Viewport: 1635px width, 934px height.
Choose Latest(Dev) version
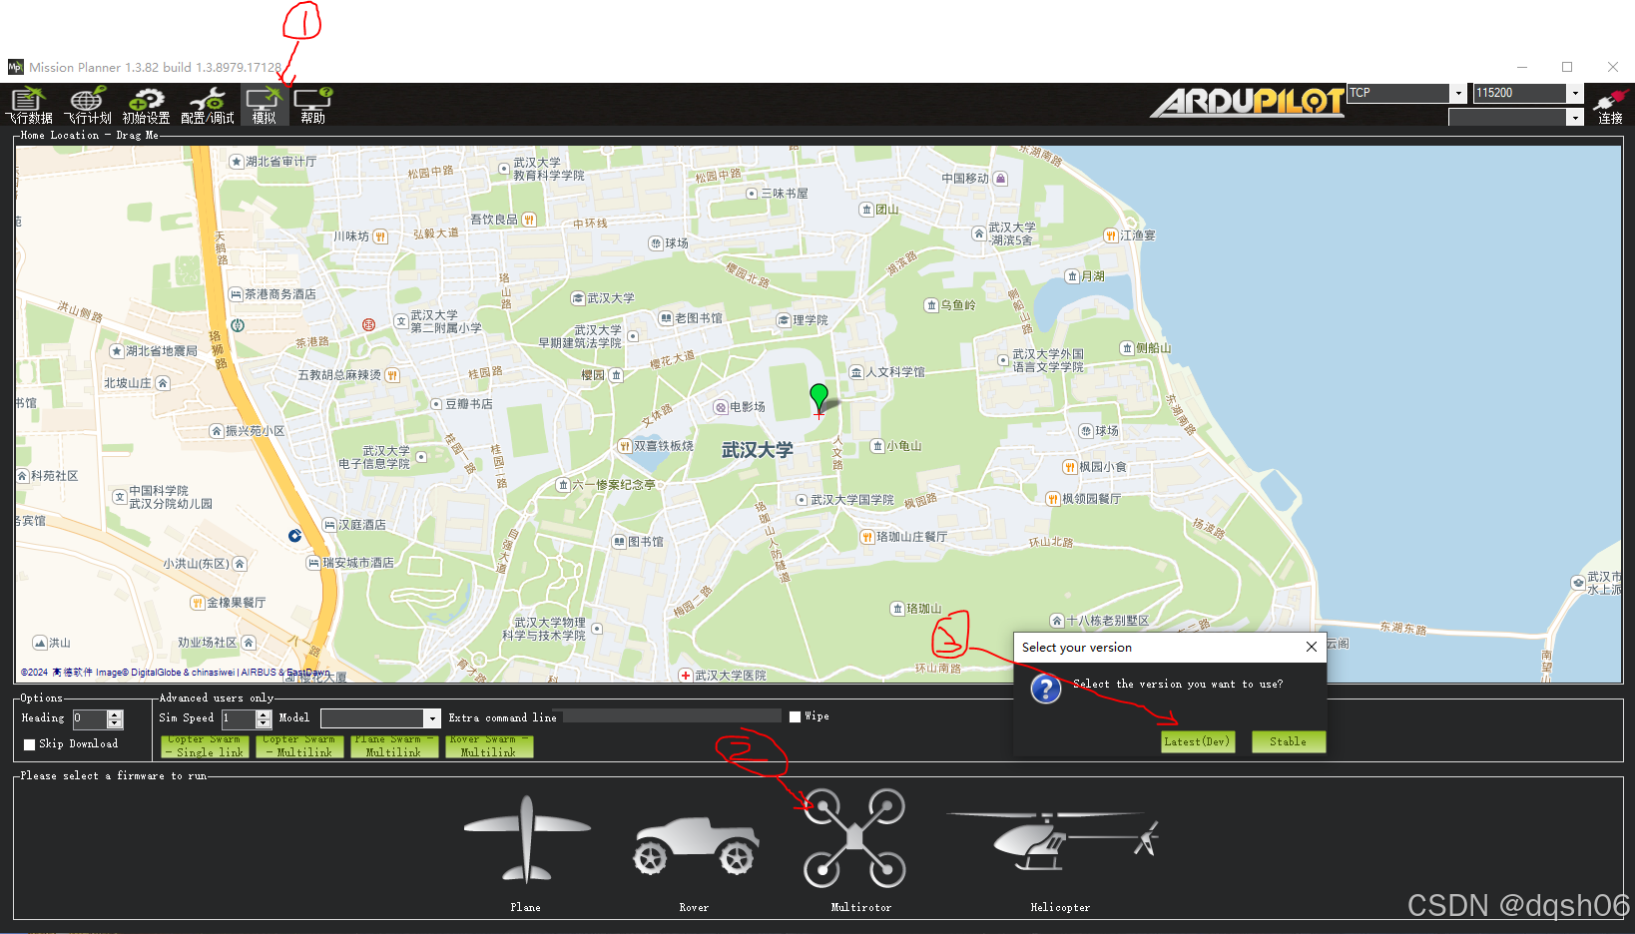point(1198,741)
